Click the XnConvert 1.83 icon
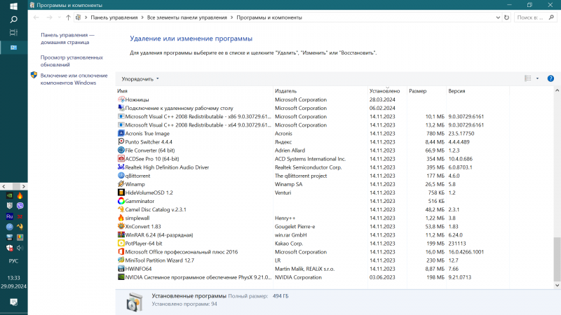Image resolution: width=561 pixels, height=315 pixels. pos(121,226)
